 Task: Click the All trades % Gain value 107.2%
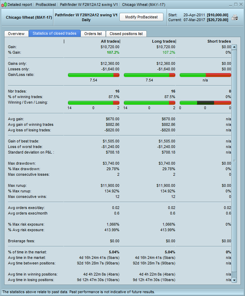click(113, 52)
